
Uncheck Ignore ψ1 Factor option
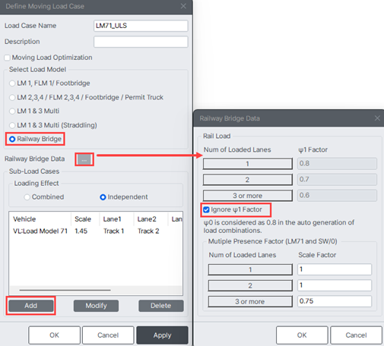tap(206, 209)
